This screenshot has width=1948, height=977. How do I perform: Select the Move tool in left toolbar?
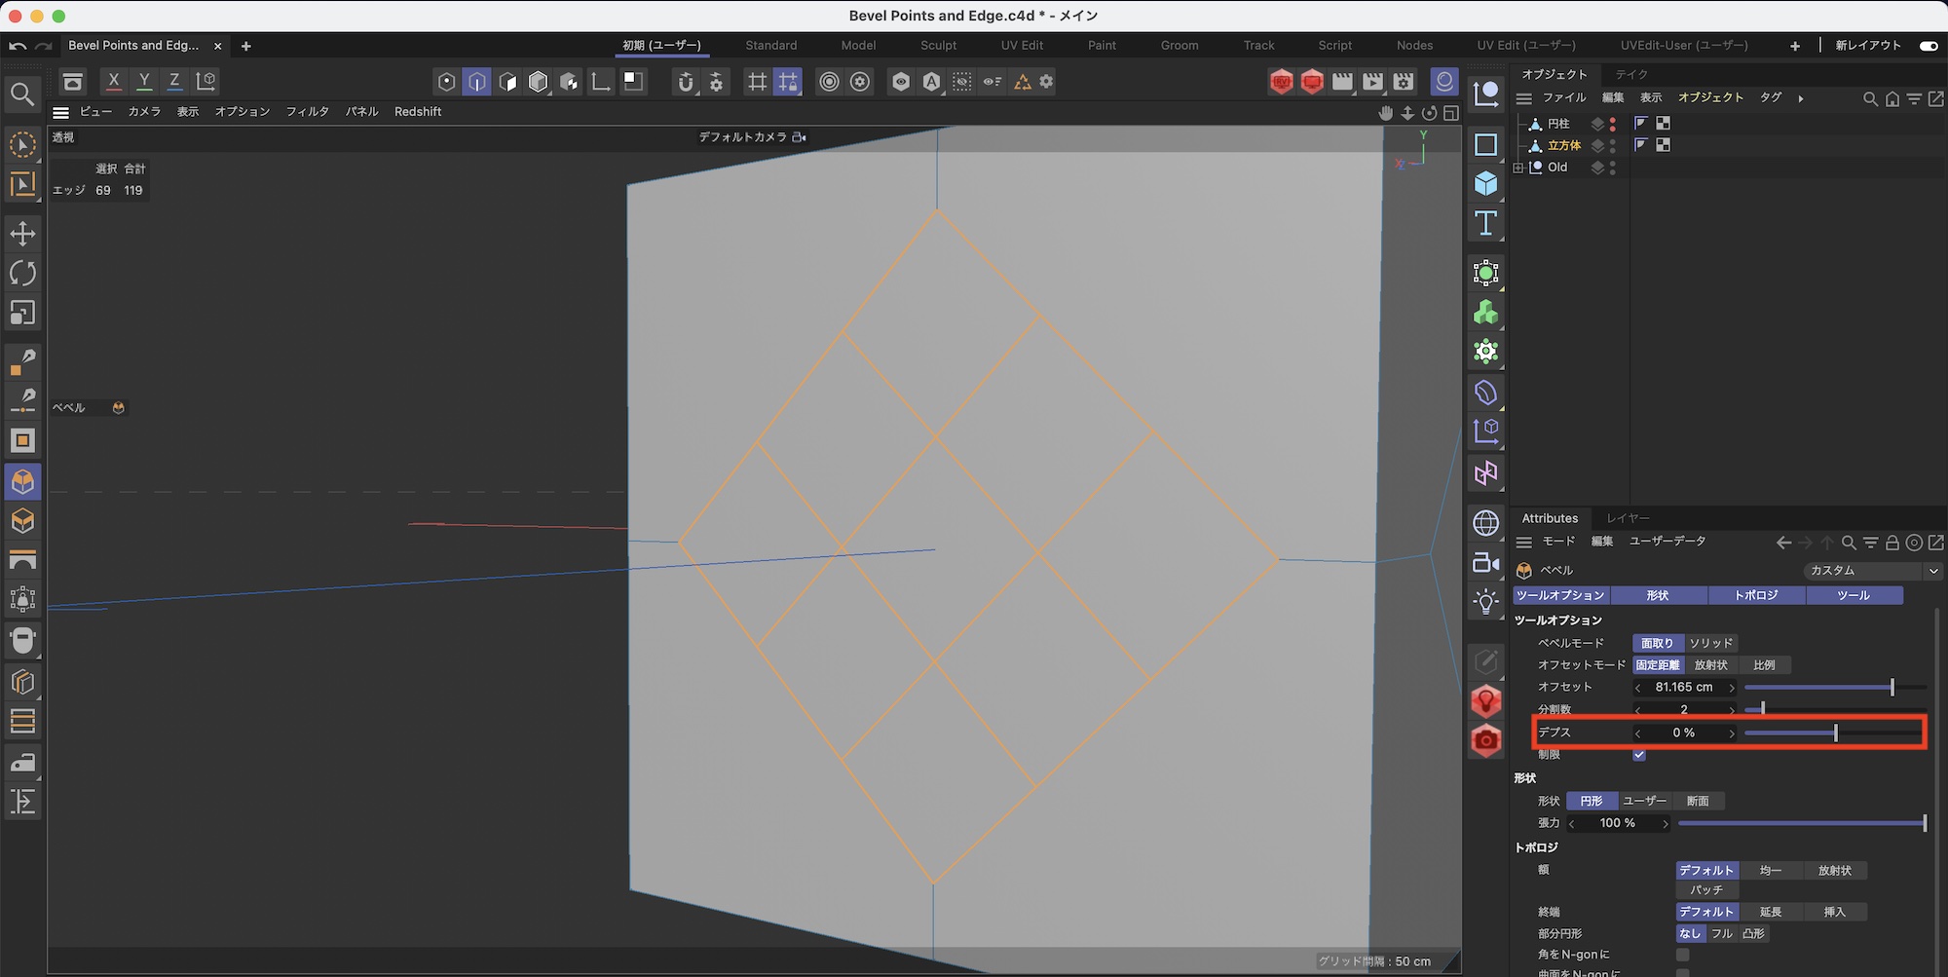tap(22, 234)
